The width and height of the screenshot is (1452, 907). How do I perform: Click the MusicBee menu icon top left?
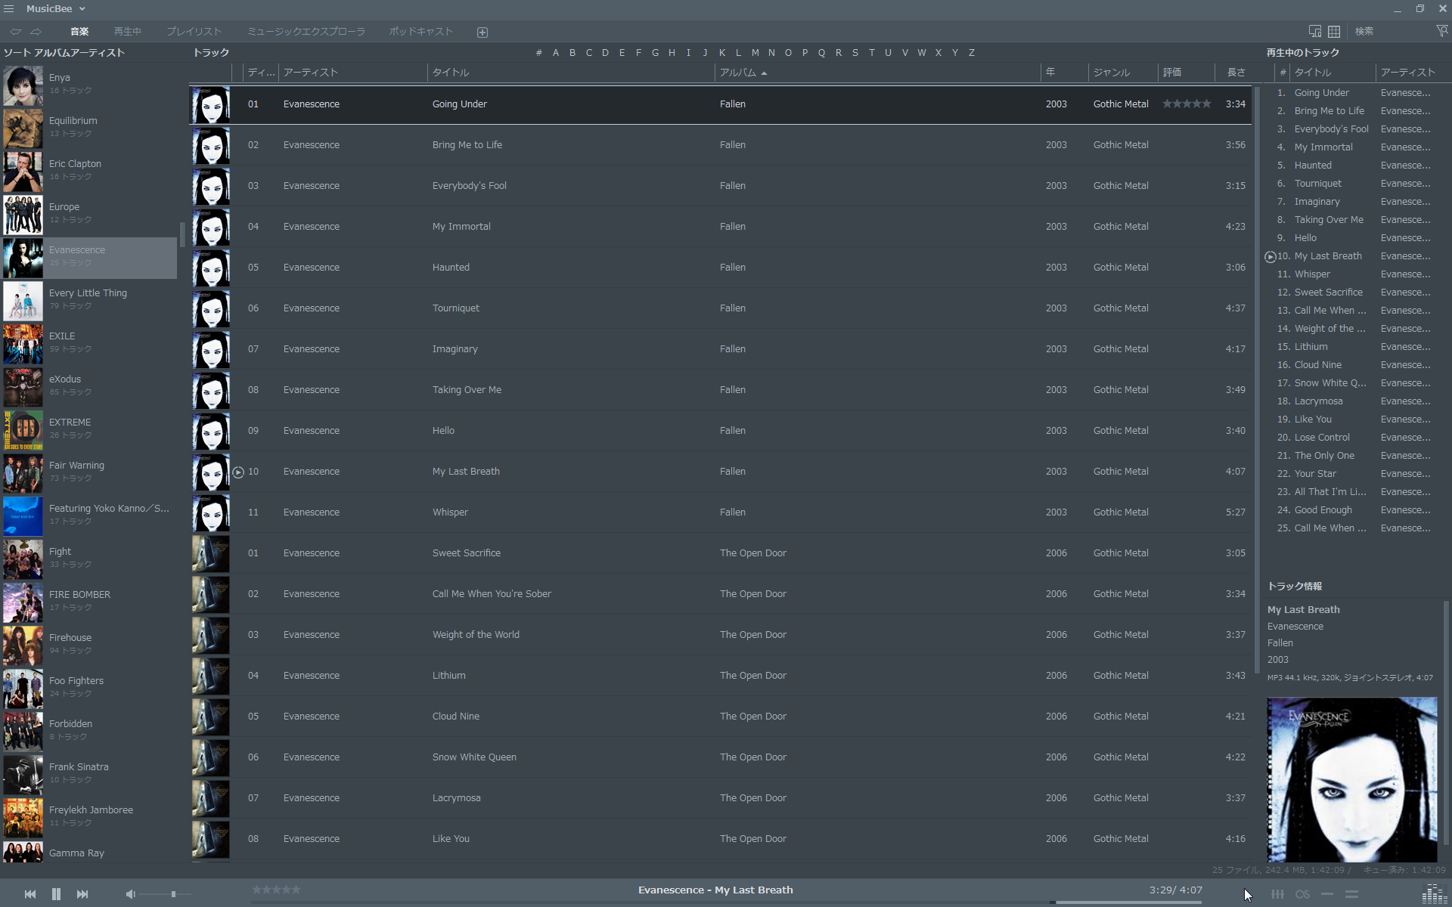point(8,8)
